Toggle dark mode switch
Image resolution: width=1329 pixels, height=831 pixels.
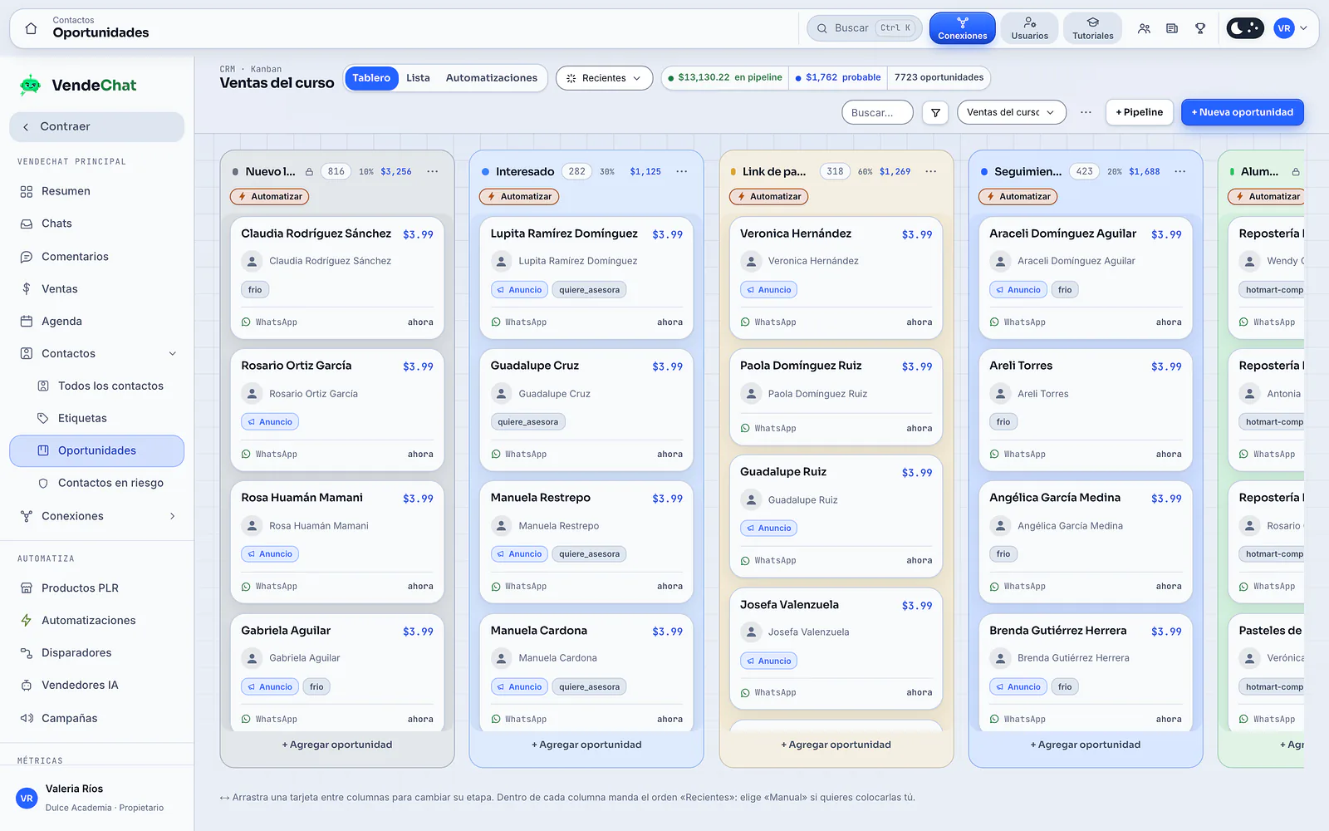coord(1244,28)
